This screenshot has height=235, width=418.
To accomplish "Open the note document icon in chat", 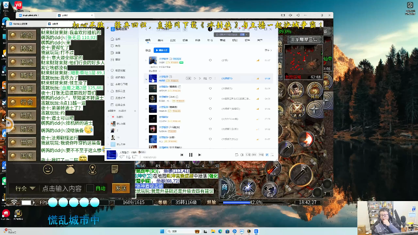I will (x=114, y=169).
